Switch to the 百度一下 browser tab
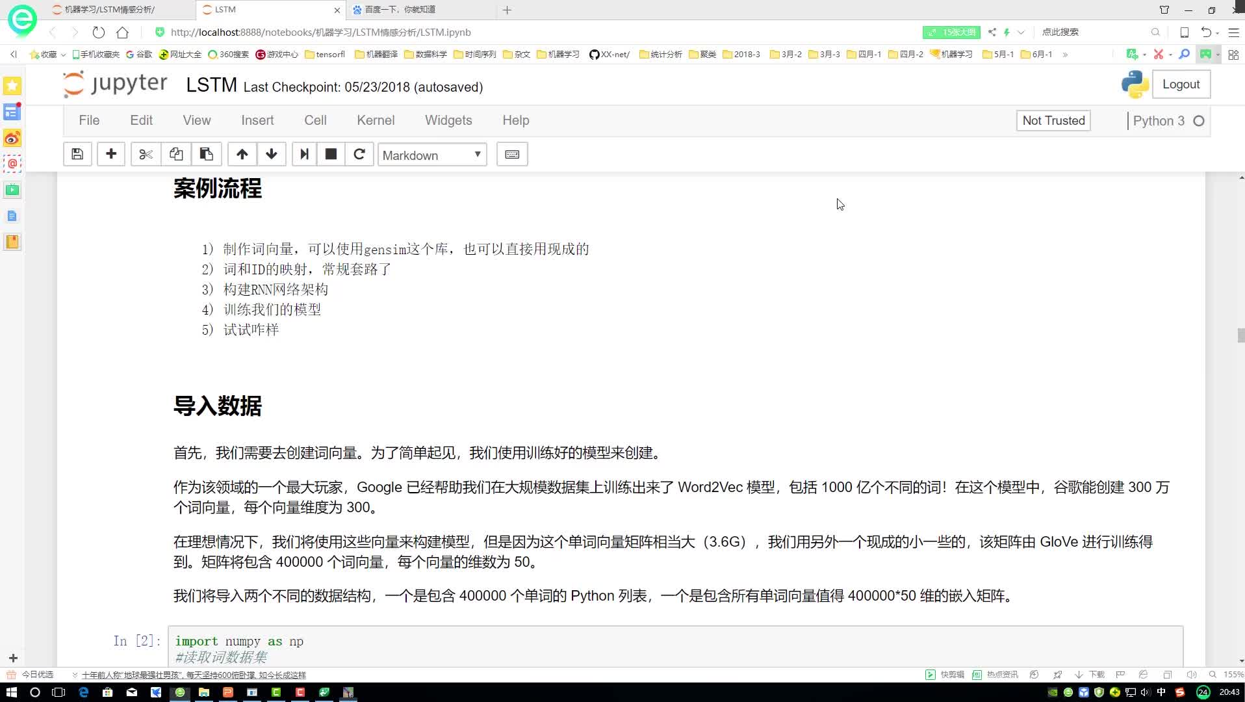The height and width of the screenshot is (702, 1245). click(x=400, y=10)
